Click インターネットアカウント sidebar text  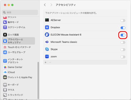15,61
